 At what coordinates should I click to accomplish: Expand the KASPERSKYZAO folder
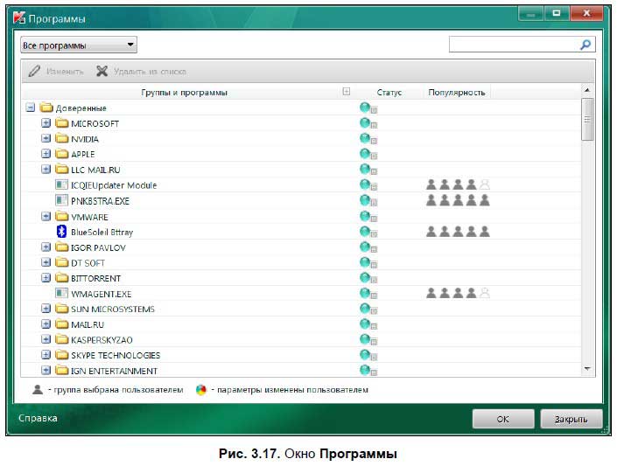[46, 339]
